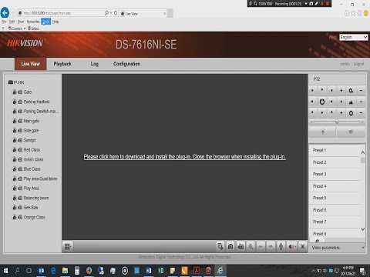
Task: Toggle the mute speaker icon
Action: 291,247
